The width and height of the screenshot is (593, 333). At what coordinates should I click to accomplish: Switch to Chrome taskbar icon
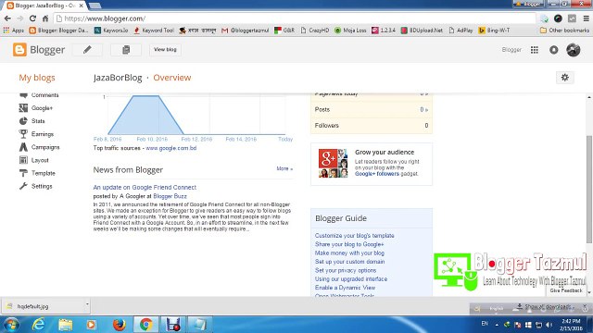point(146,325)
